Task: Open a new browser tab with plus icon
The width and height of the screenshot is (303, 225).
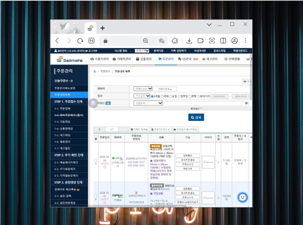Action: tap(102, 28)
